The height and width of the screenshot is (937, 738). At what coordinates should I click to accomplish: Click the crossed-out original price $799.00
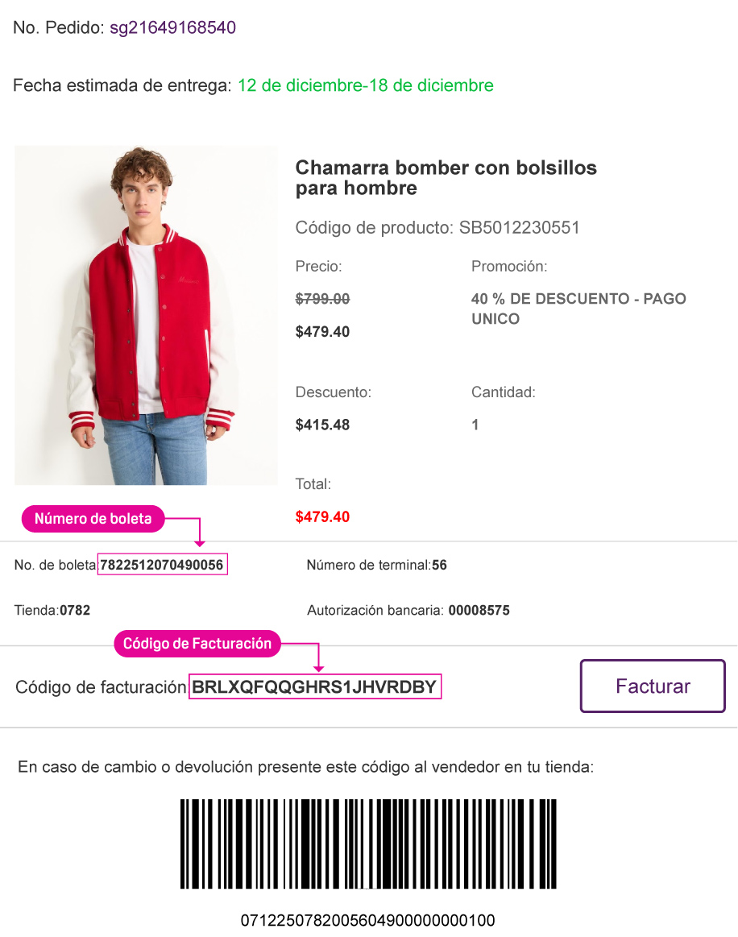click(x=322, y=299)
